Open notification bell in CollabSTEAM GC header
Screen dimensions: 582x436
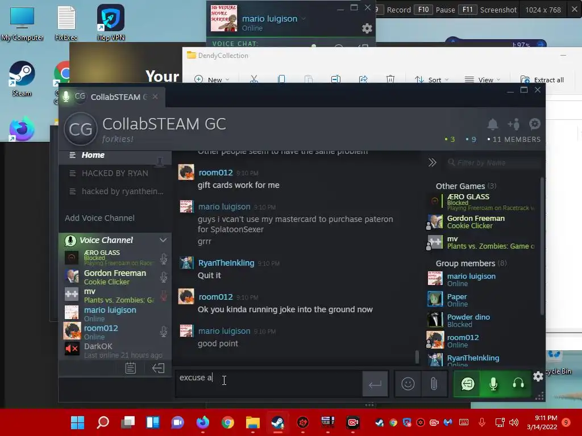(493, 124)
